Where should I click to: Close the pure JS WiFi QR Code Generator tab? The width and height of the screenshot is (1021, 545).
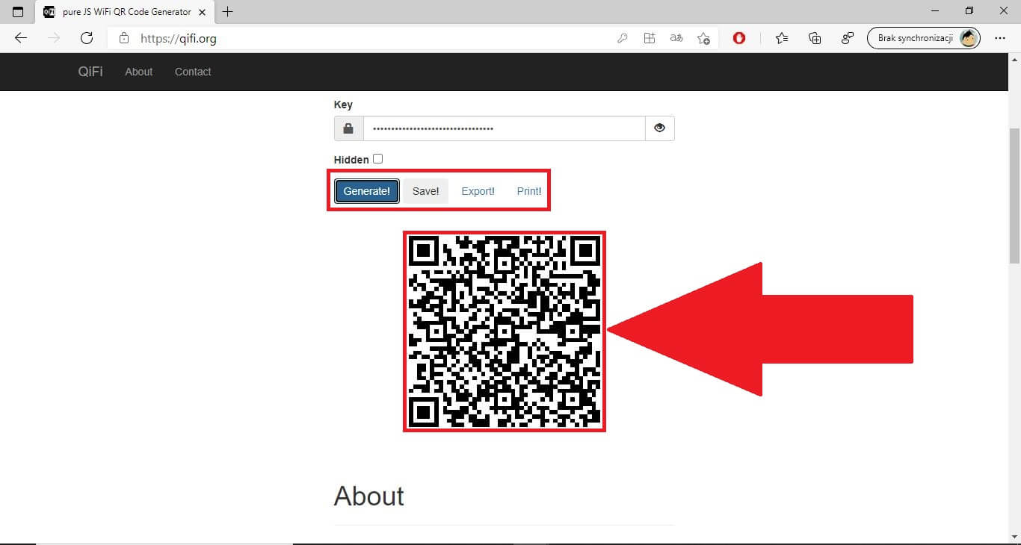(x=202, y=12)
